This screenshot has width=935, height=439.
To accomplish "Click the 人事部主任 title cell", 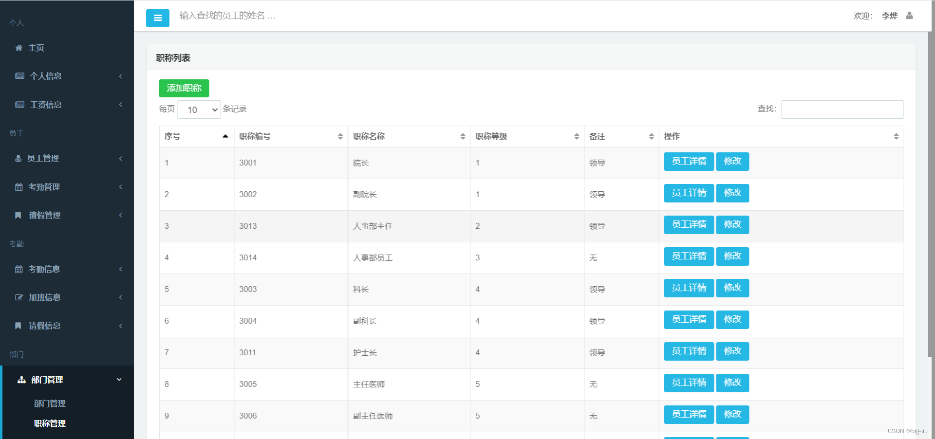I will click(409, 226).
